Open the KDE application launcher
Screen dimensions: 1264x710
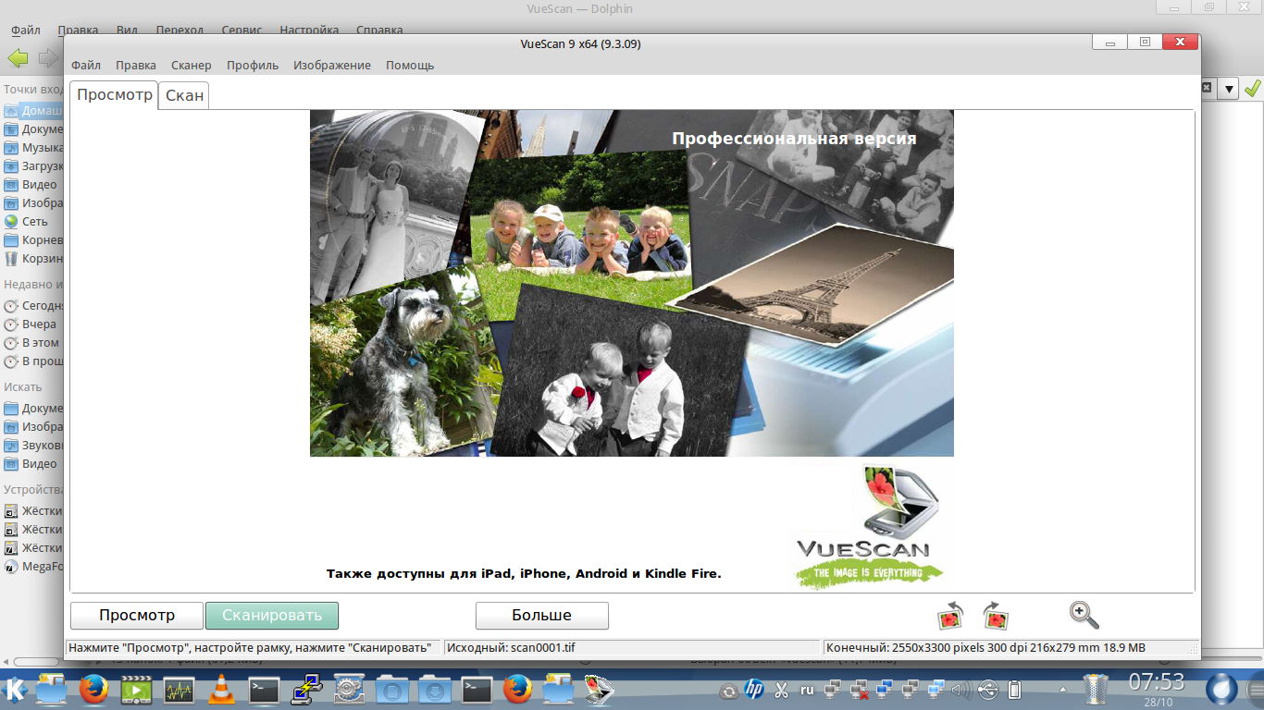click(16, 690)
